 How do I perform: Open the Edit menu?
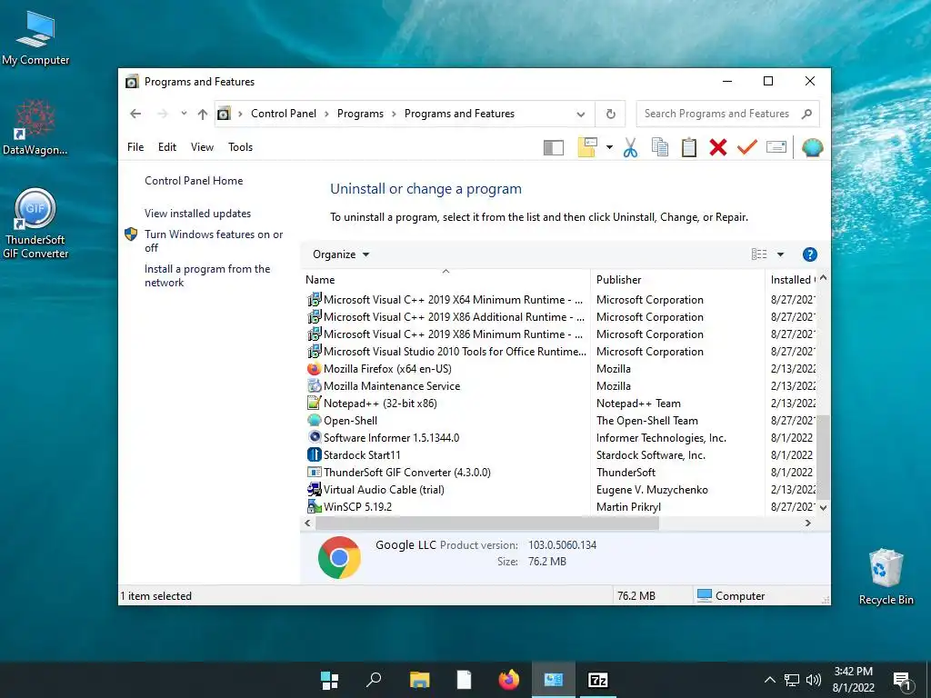[x=167, y=147]
